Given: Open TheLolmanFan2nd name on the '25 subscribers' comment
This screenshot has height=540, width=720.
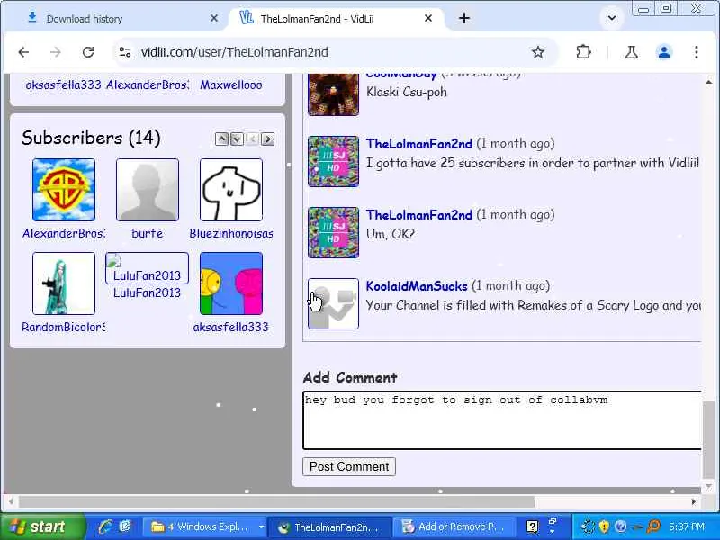Looking at the screenshot, I should [x=418, y=144].
